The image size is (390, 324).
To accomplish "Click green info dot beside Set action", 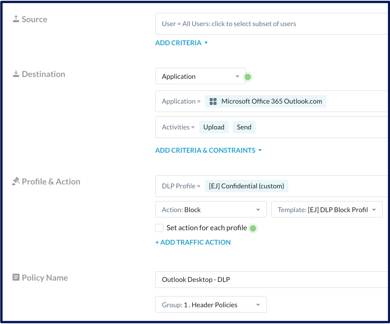I will (253, 228).
